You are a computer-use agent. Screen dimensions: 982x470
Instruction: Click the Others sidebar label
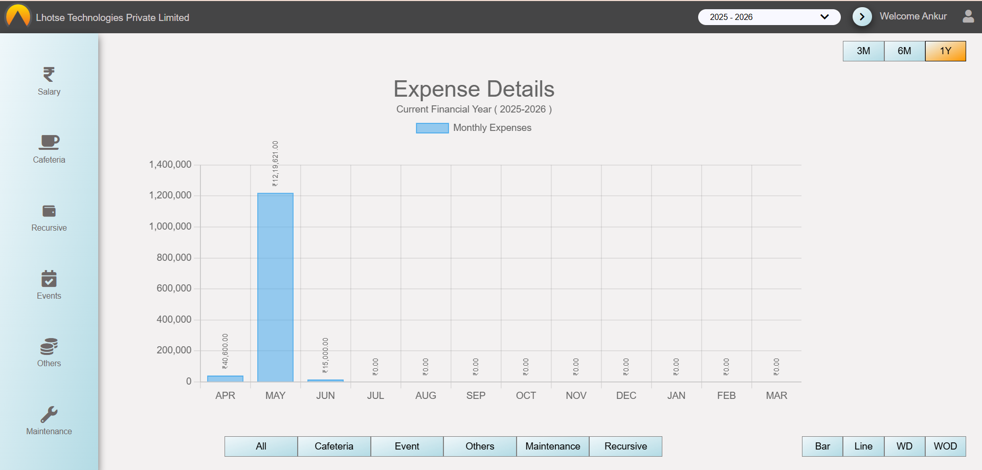pos(49,363)
